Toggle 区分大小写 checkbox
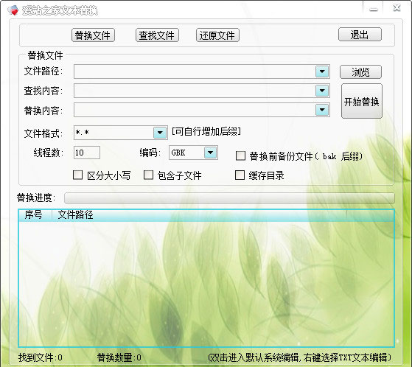This screenshot has width=412, height=367. click(x=77, y=175)
